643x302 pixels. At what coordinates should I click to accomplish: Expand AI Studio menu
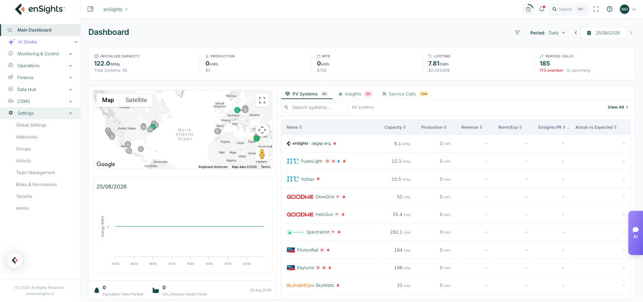tap(40, 42)
